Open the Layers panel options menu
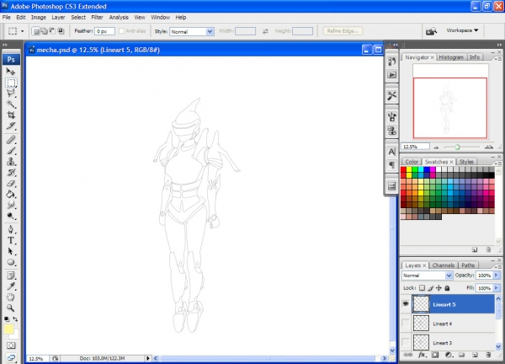 coord(498,266)
